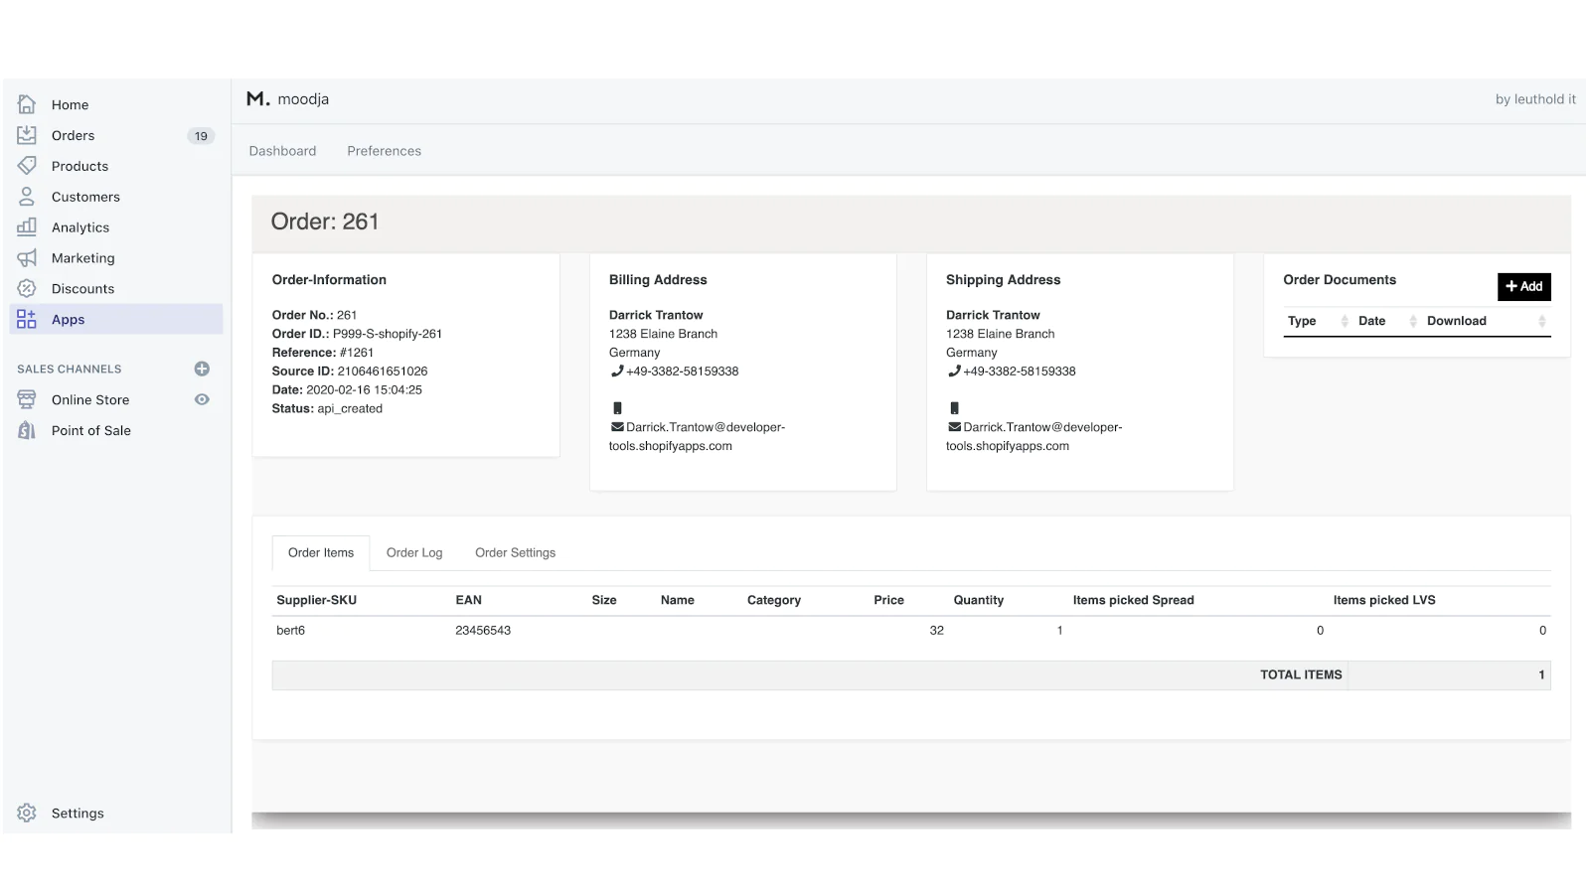Open the Preferences tab
The height and width of the screenshot is (894, 1590).
(384, 151)
